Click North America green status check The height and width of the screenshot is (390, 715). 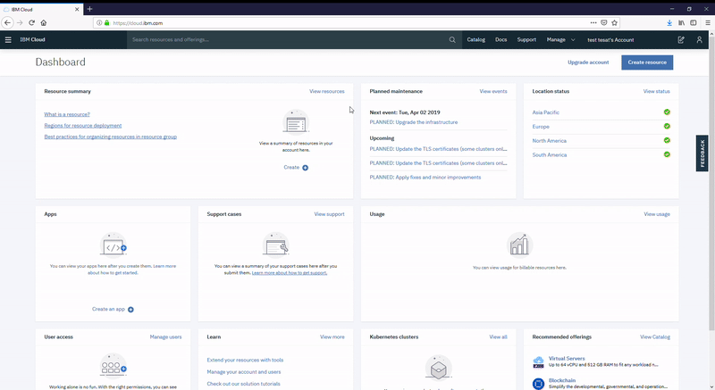[667, 140]
